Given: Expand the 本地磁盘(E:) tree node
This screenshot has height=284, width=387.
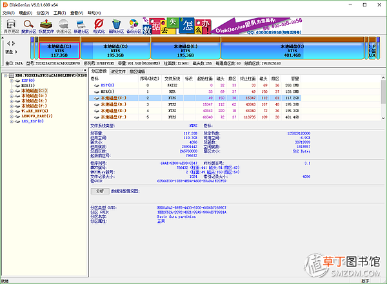Looking at the screenshot, I should click(x=12, y=101).
